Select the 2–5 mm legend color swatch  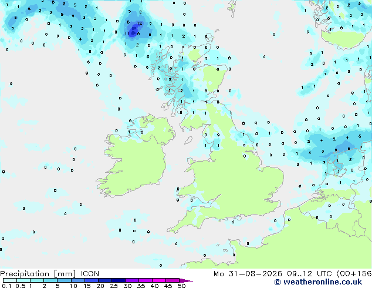coord(50,280)
